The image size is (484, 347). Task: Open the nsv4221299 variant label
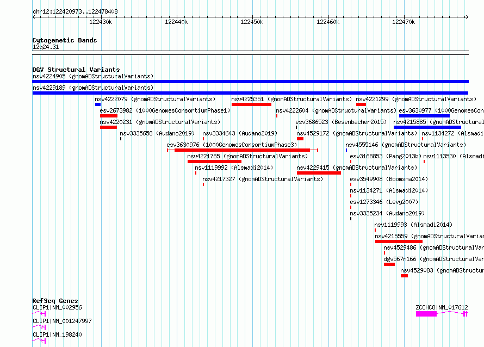(x=416, y=99)
